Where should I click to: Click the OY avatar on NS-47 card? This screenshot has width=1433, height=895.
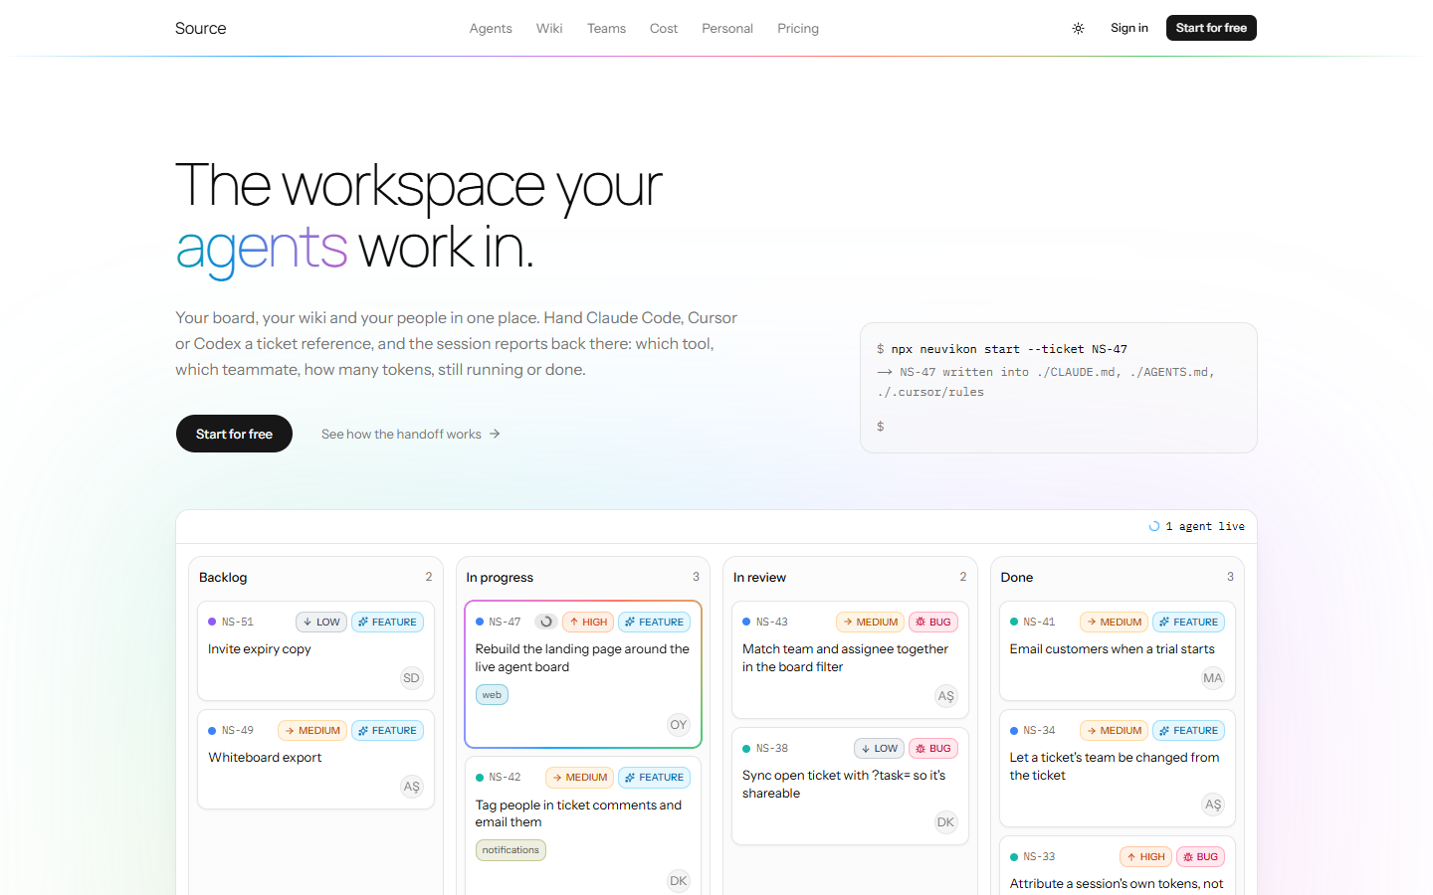point(679,725)
